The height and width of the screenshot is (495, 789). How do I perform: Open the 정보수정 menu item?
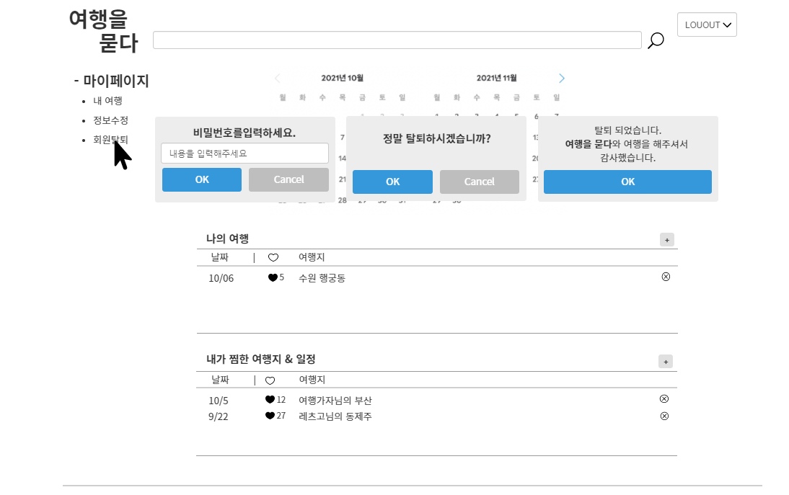(x=110, y=120)
